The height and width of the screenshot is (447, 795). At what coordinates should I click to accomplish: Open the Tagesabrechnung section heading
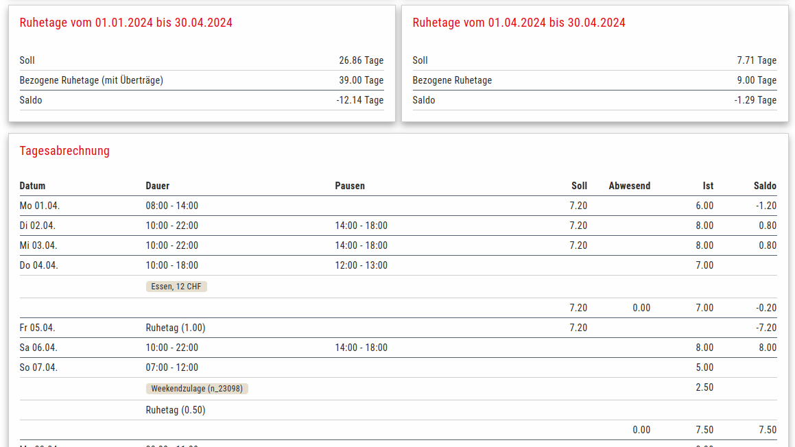pos(64,151)
